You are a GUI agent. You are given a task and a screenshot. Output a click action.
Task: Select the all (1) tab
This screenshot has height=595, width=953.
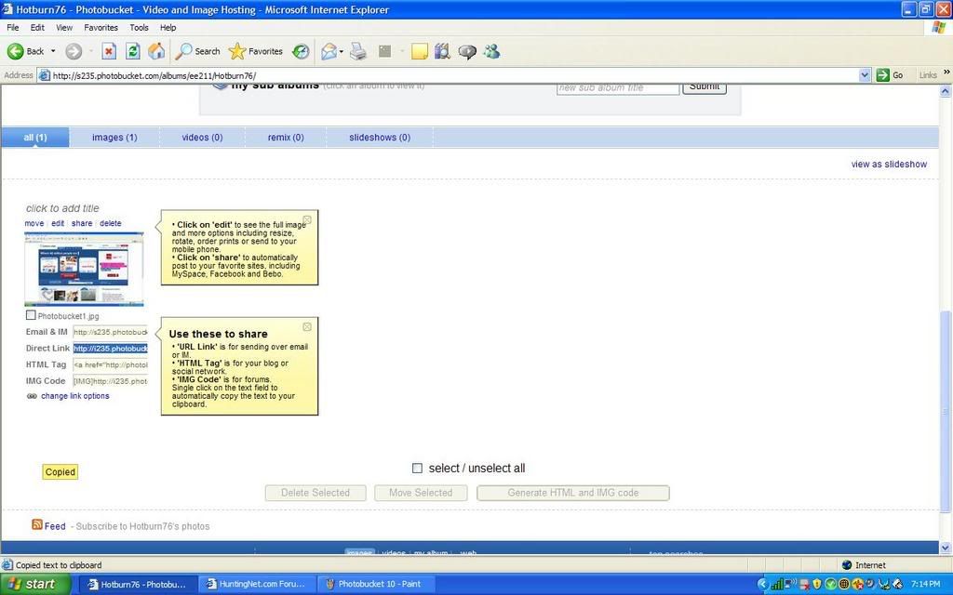coord(35,138)
